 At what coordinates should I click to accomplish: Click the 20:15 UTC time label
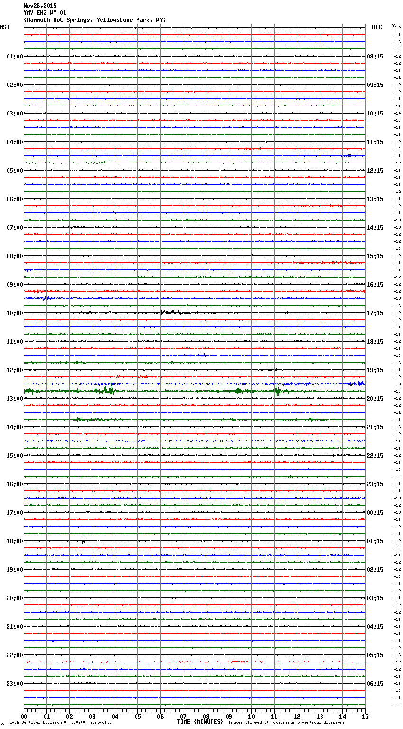tap(375, 399)
